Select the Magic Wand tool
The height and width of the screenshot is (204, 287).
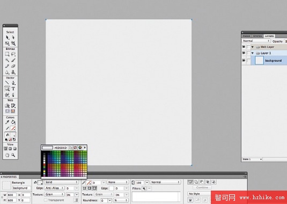point(8,60)
